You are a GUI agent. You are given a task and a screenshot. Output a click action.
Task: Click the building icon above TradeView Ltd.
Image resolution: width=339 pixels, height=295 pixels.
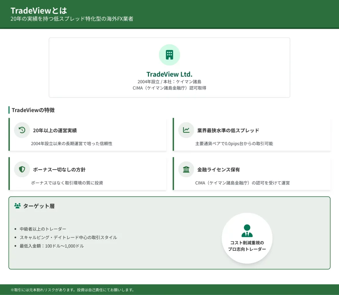[x=169, y=55]
